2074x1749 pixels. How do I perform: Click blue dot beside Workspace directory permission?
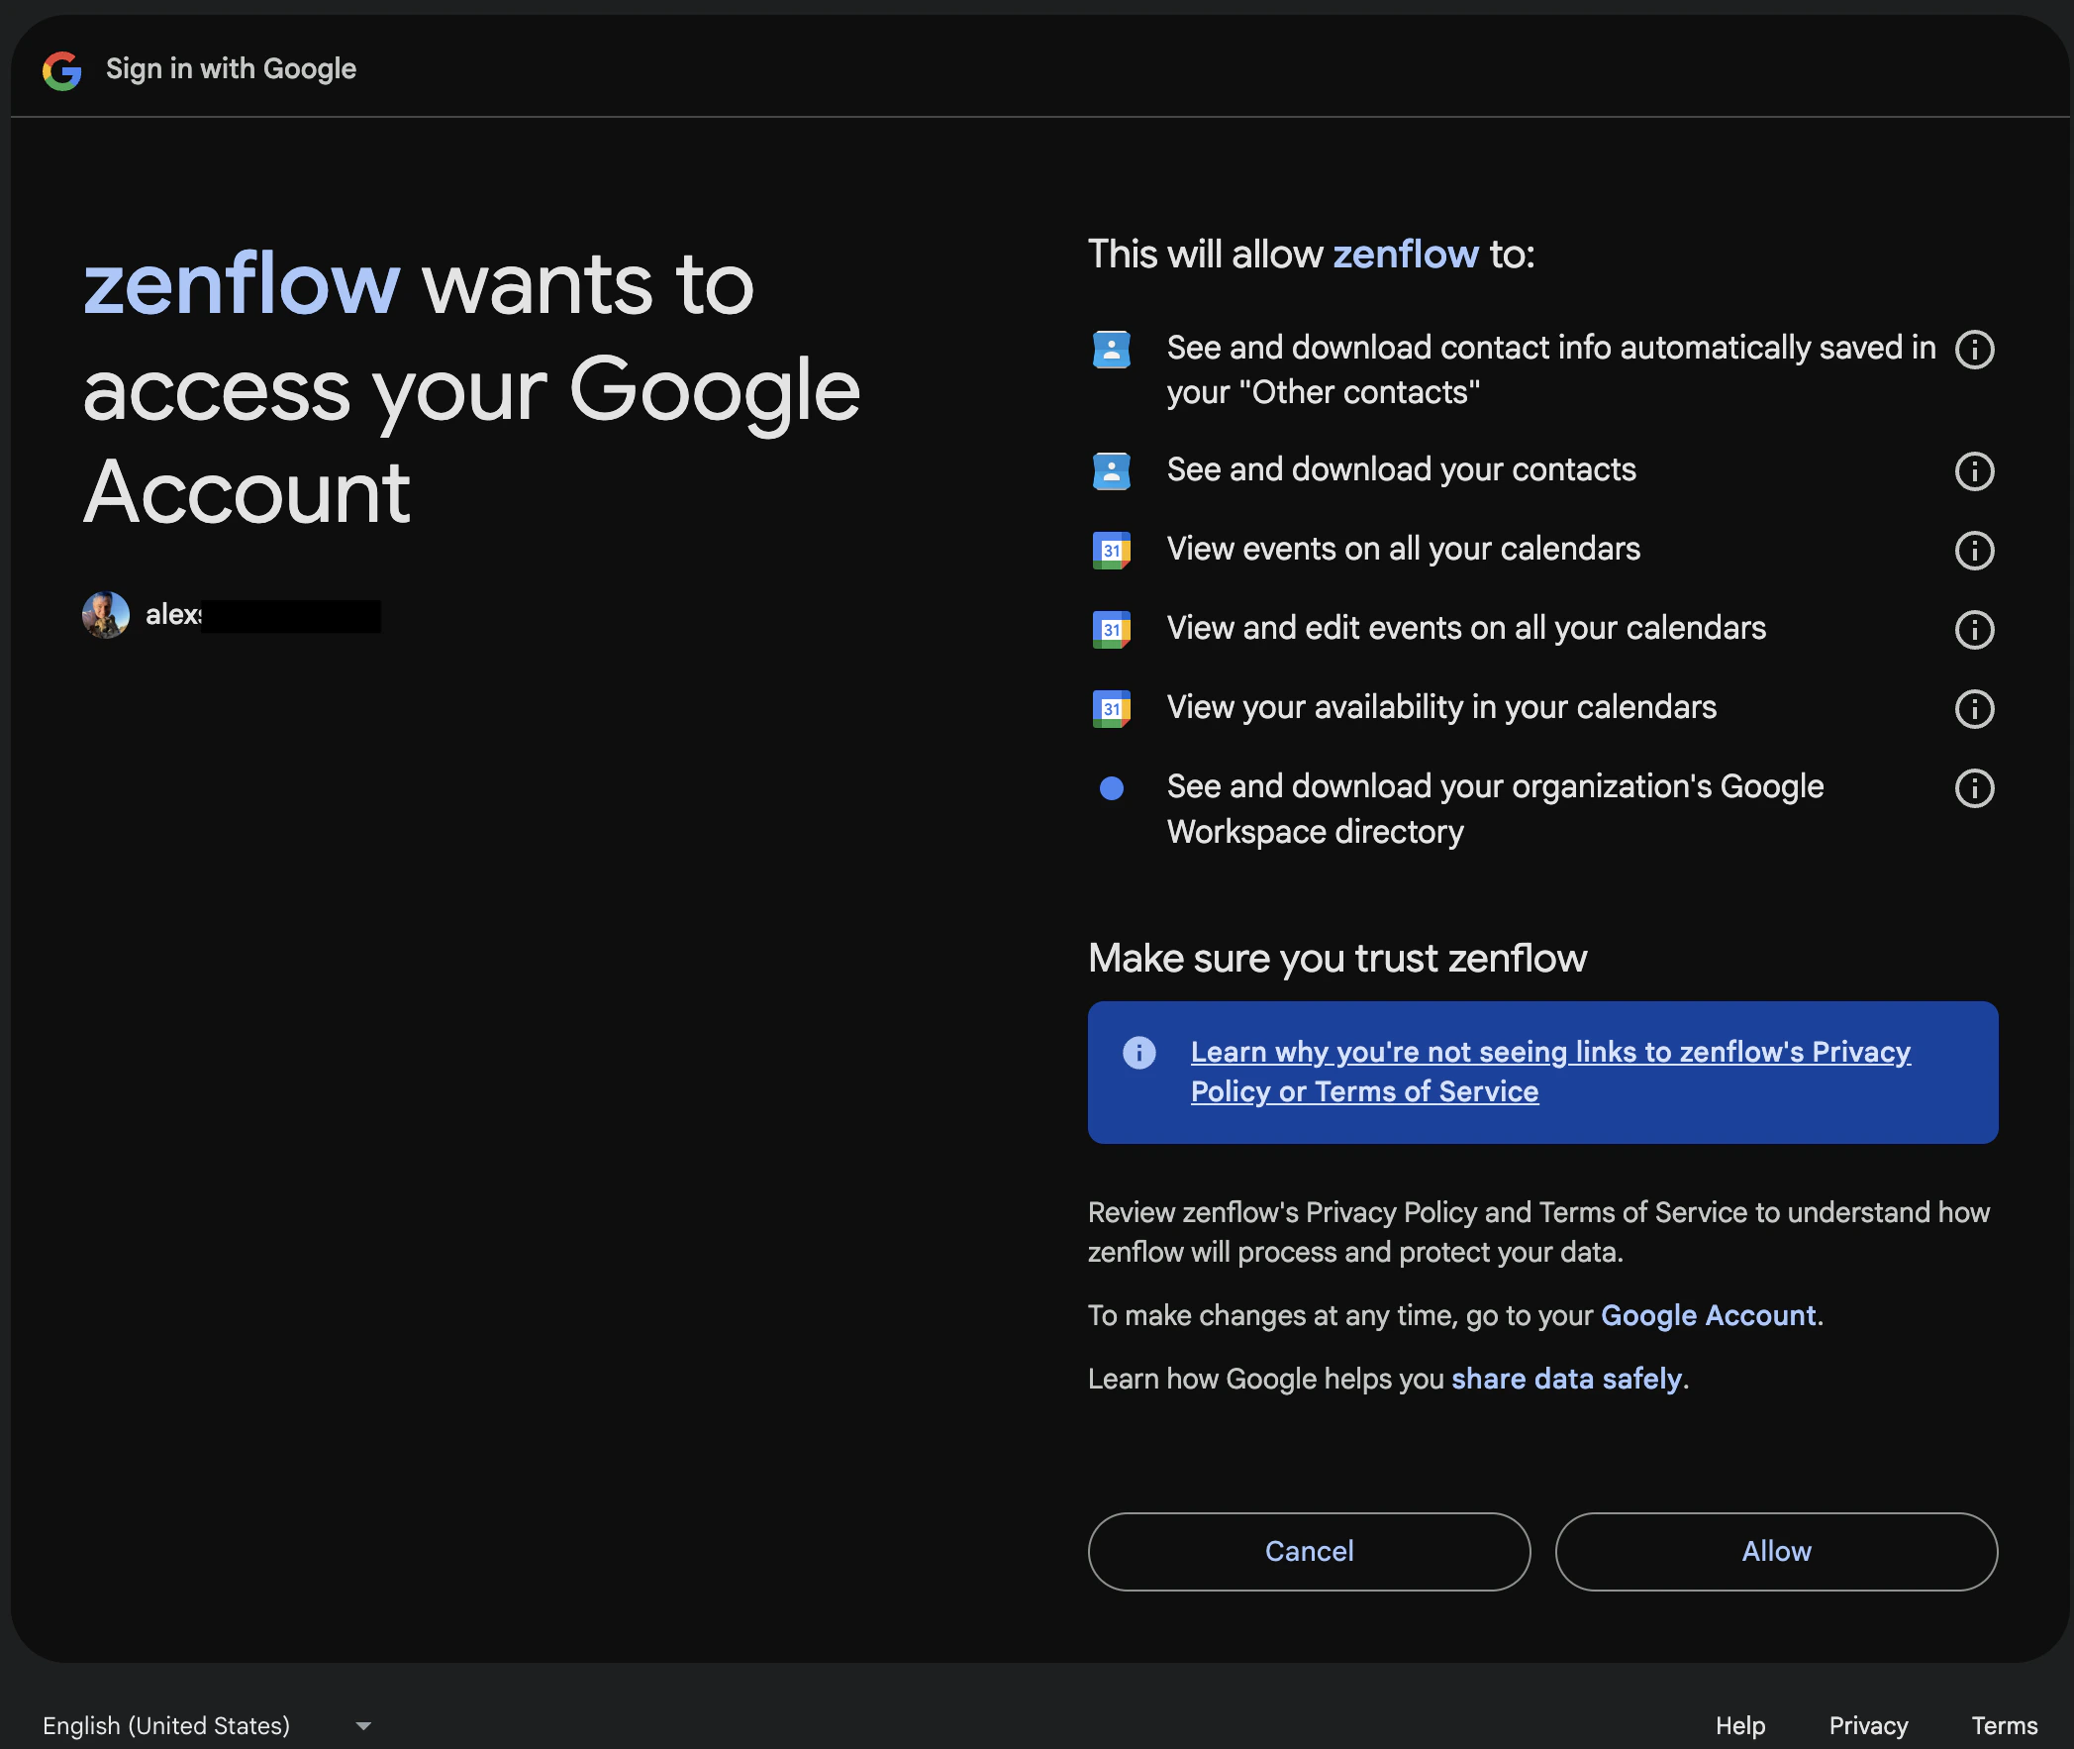(1111, 788)
